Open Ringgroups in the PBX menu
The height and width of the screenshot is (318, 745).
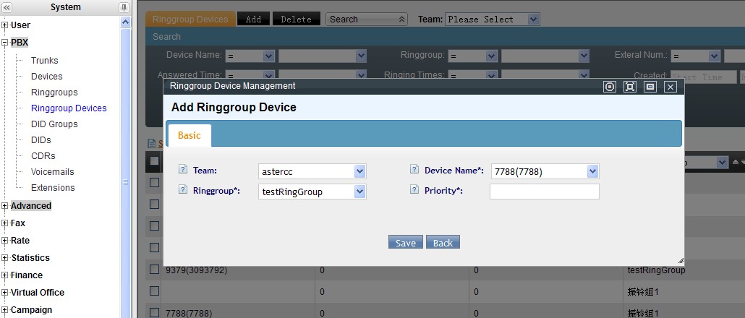(54, 93)
